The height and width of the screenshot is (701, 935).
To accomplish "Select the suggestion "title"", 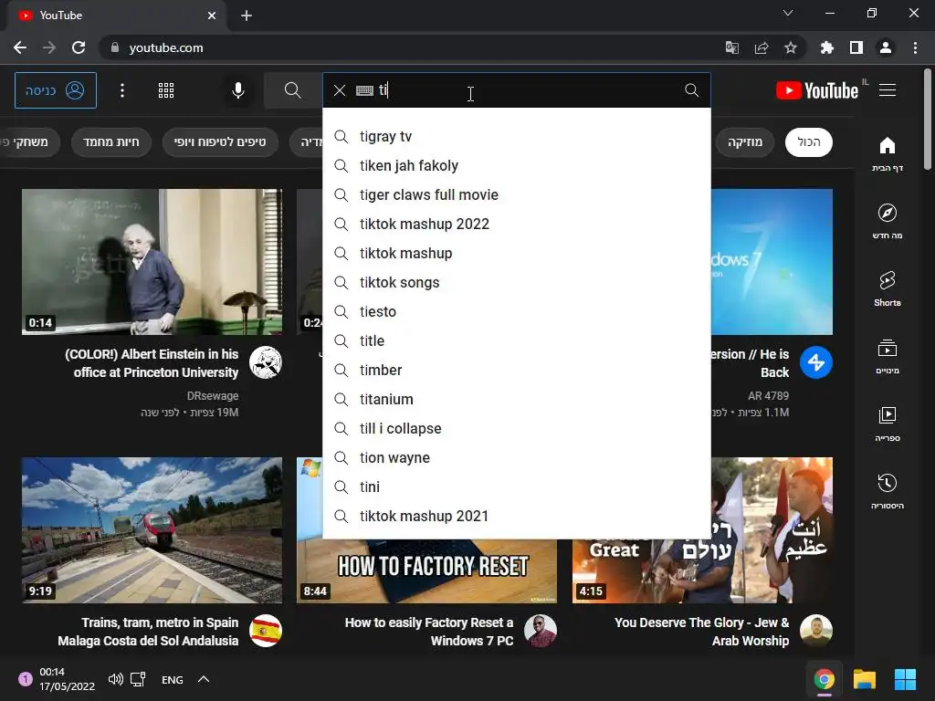I will pyautogui.click(x=517, y=341).
